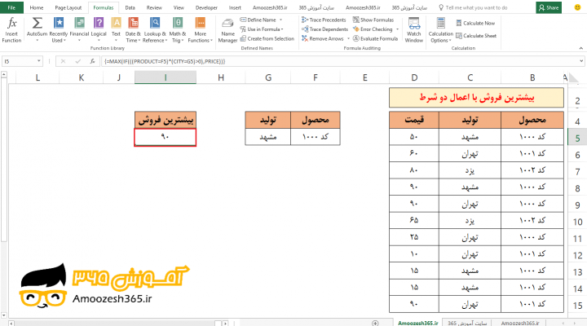Click the result cell showing ۹۰
Screen dimensions: 587x326
[x=165, y=137]
